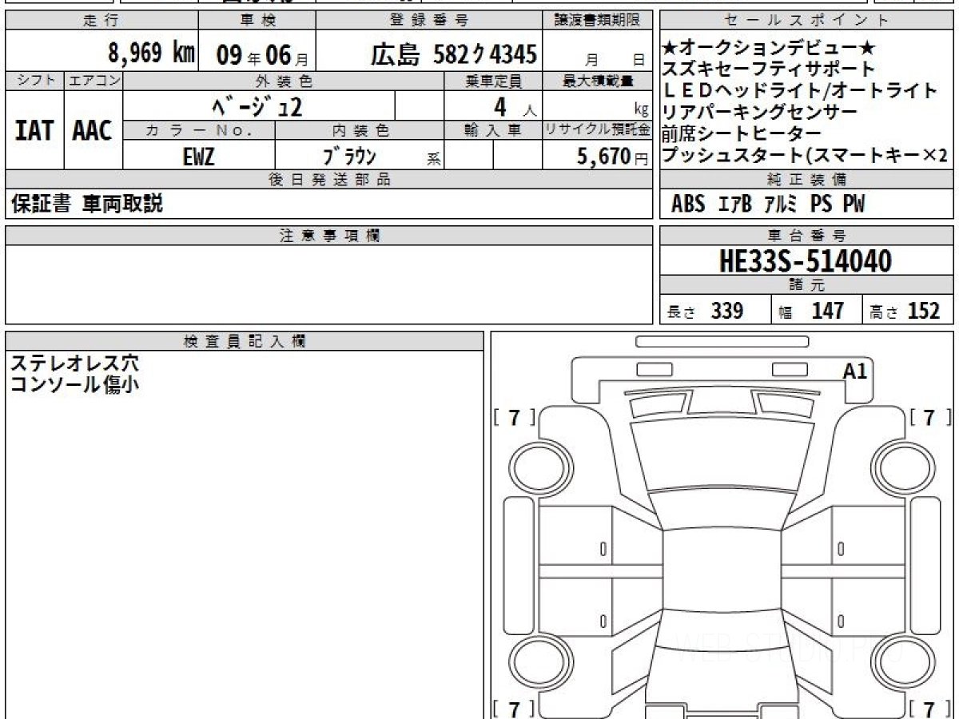This screenshot has height=719, width=959.
Task: Select the 後日発送部品 header
Action: coord(329,180)
